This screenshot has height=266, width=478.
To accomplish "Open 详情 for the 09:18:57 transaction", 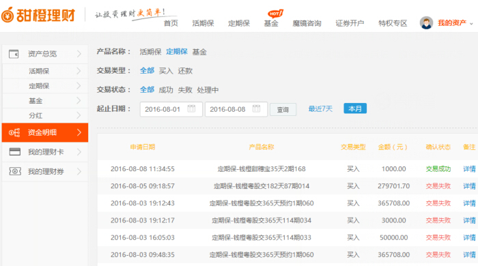I will pyautogui.click(x=469, y=186).
